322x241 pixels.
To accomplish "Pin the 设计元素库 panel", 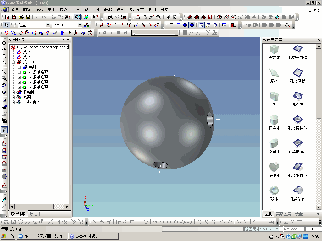I will pyautogui.click(x=314, y=40).
